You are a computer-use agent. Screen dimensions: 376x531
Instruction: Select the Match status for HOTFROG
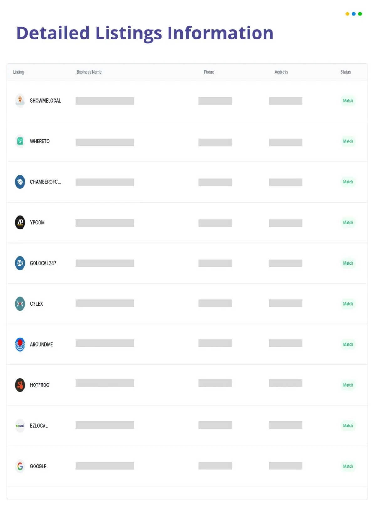tap(348, 385)
